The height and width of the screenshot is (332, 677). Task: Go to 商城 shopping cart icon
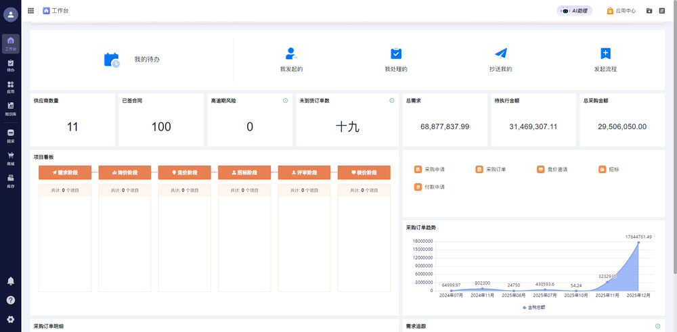click(x=10, y=158)
